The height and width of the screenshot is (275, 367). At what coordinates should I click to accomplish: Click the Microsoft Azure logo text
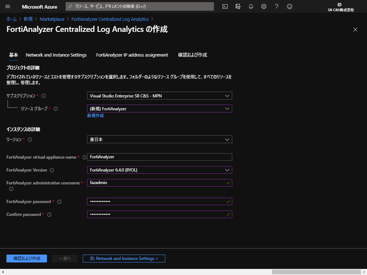[39, 7]
